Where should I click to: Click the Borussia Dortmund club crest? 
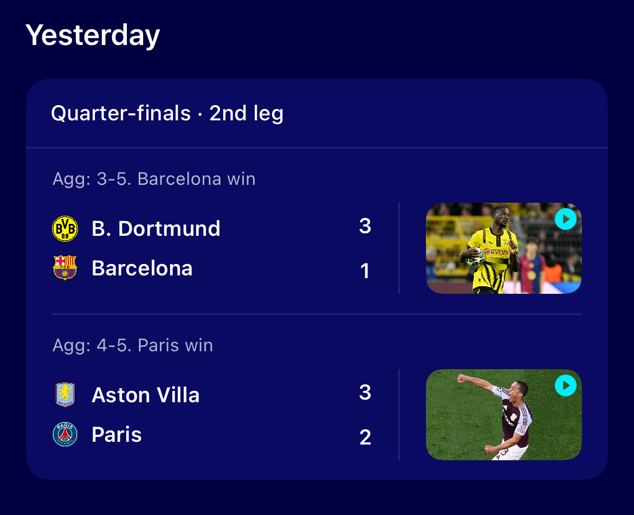[65, 229]
